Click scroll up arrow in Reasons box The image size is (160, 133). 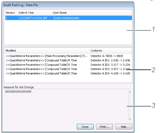click(130, 92)
